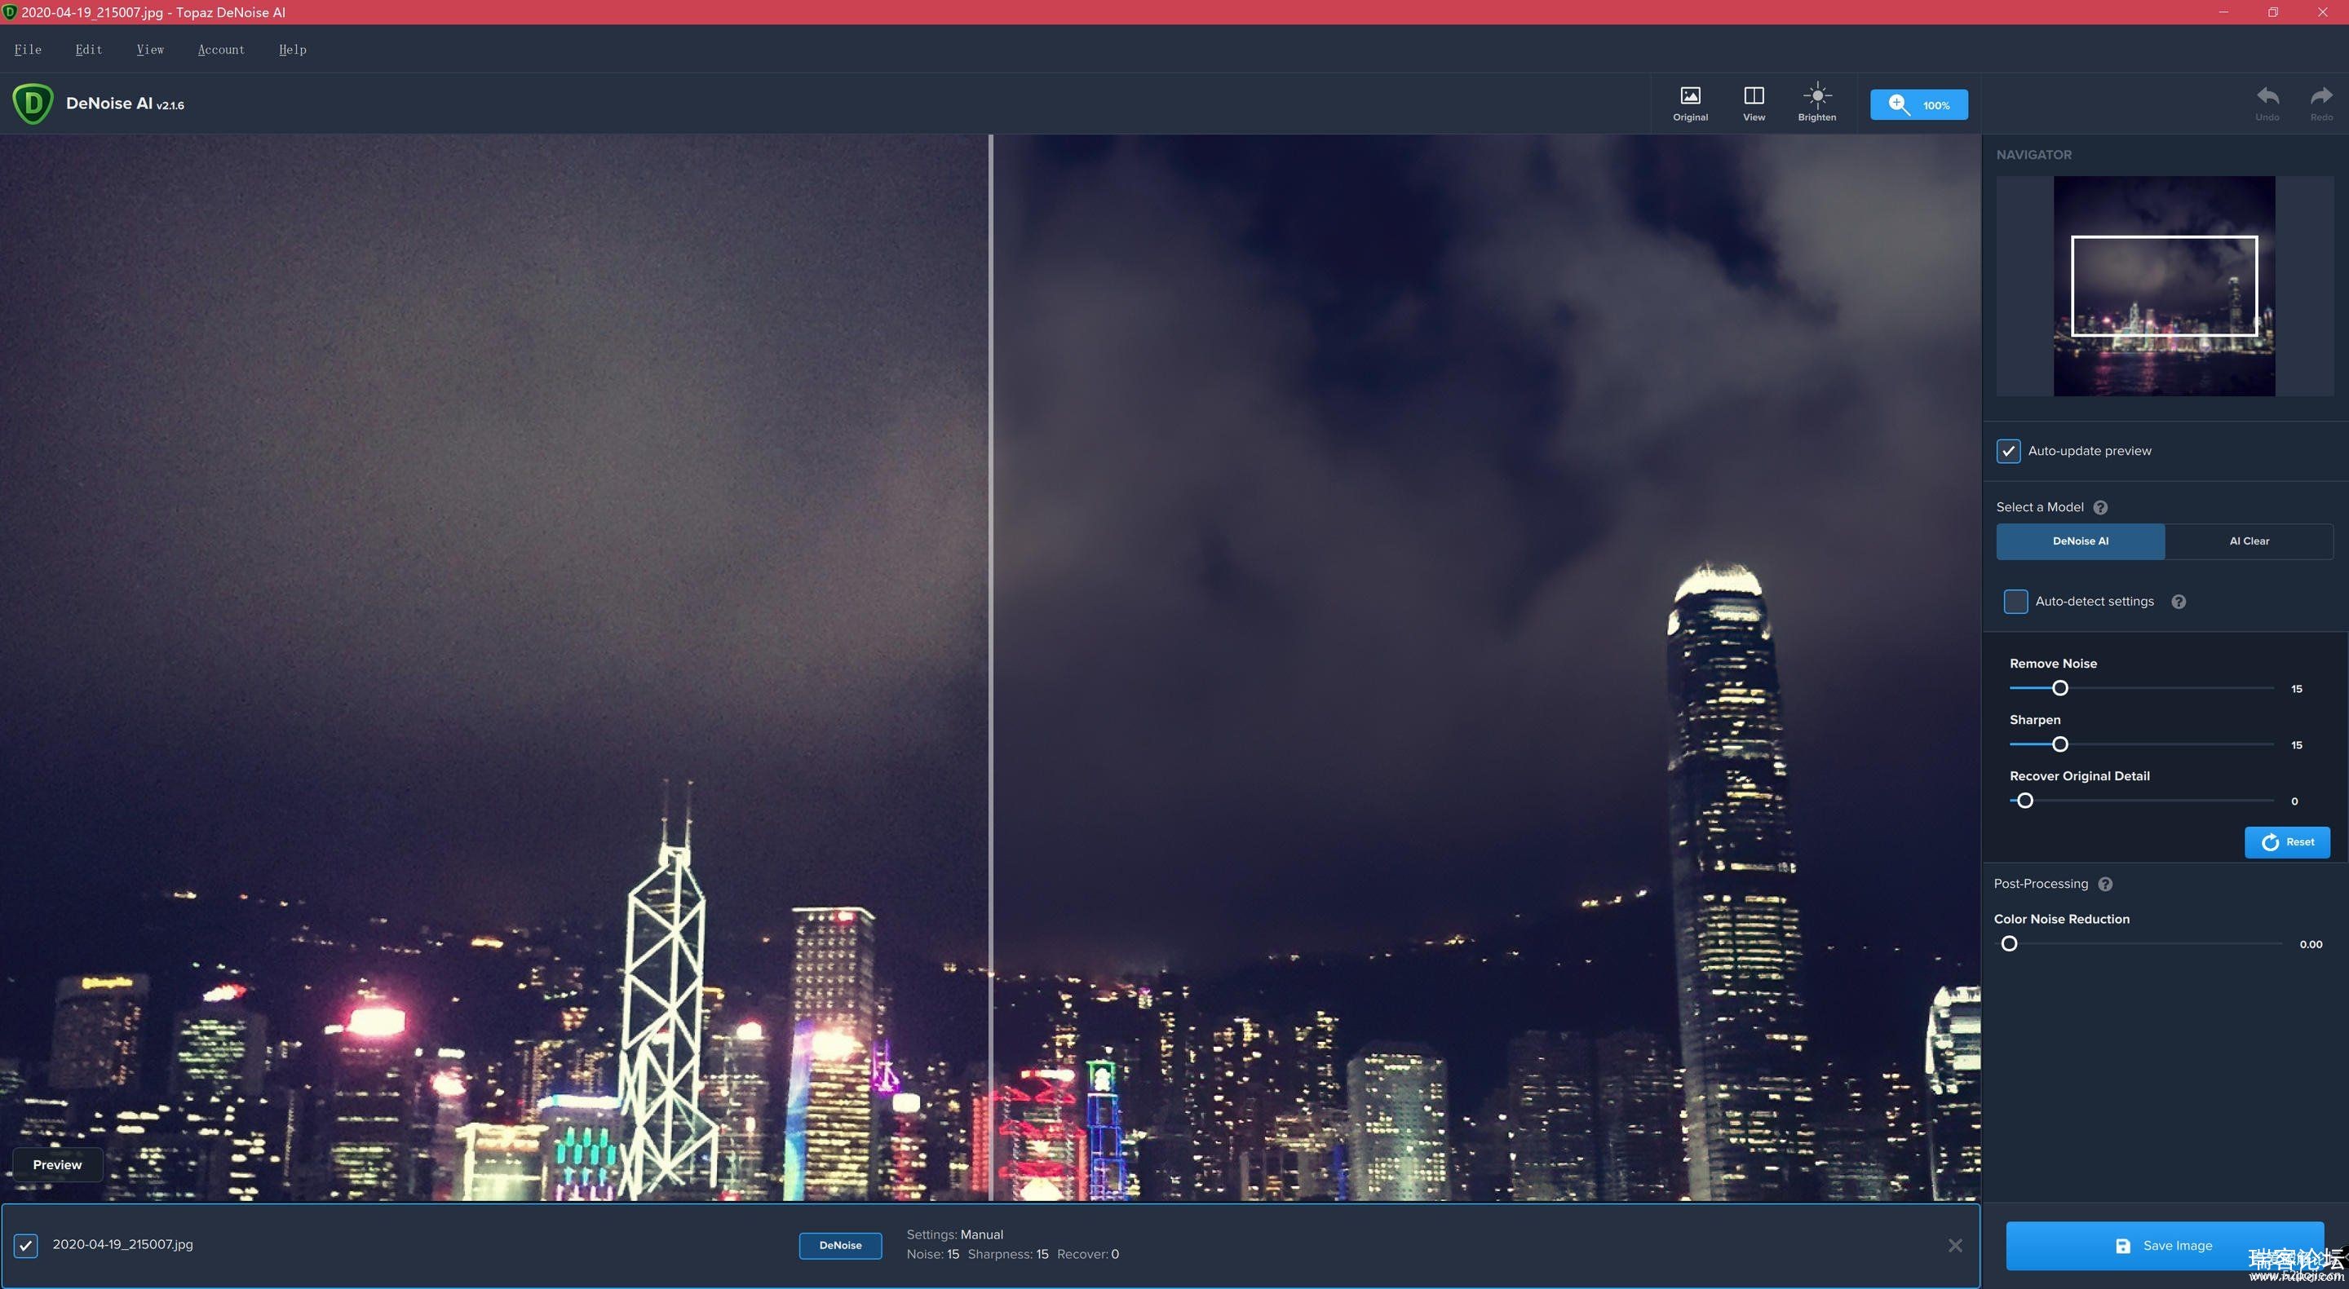2349x1289 pixels.
Task: Select the AI Clear model tab
Action: pyautogui.click(x=2249, y=540)
